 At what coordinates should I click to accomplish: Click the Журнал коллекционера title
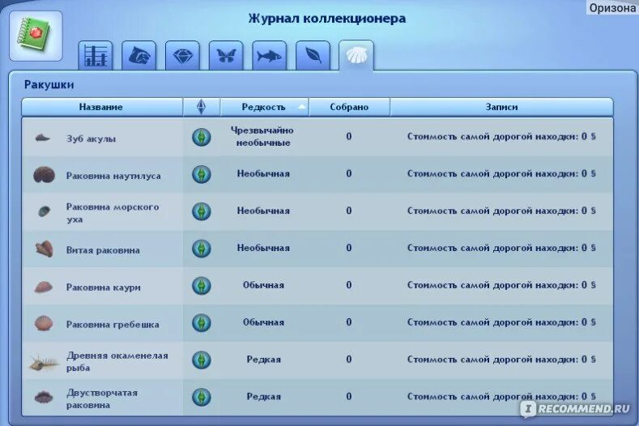pyautogui.click(x=327, y=19)
